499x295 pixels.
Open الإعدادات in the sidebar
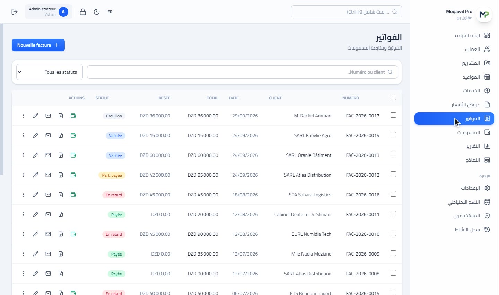(x=454, y=188)
